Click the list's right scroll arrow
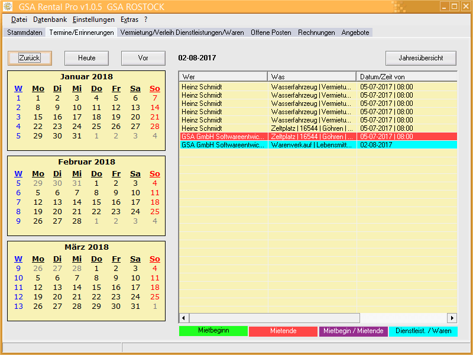Image resolution: width=473 pixels, height=355 pixels. click(x=452, y=318)
